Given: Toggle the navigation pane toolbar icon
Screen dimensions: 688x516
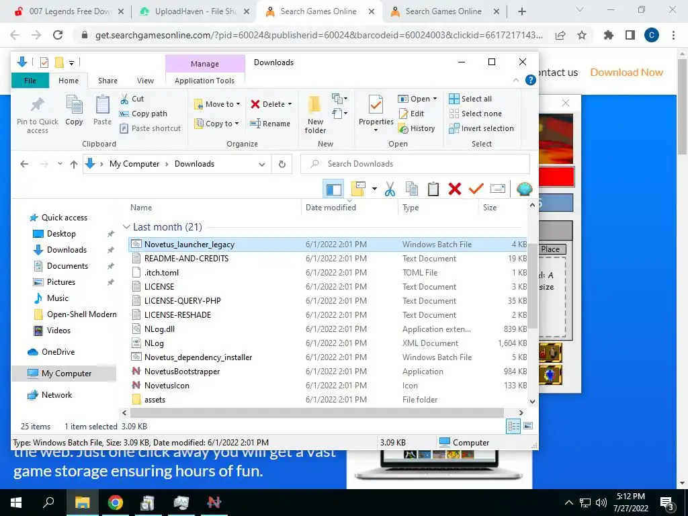Looking at the screenshot, I should 333,189.
